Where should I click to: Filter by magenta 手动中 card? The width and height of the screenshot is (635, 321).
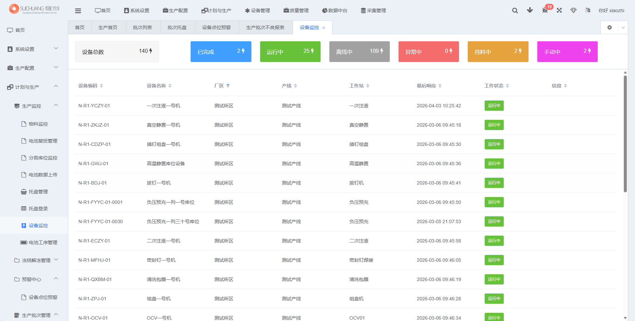567,51
